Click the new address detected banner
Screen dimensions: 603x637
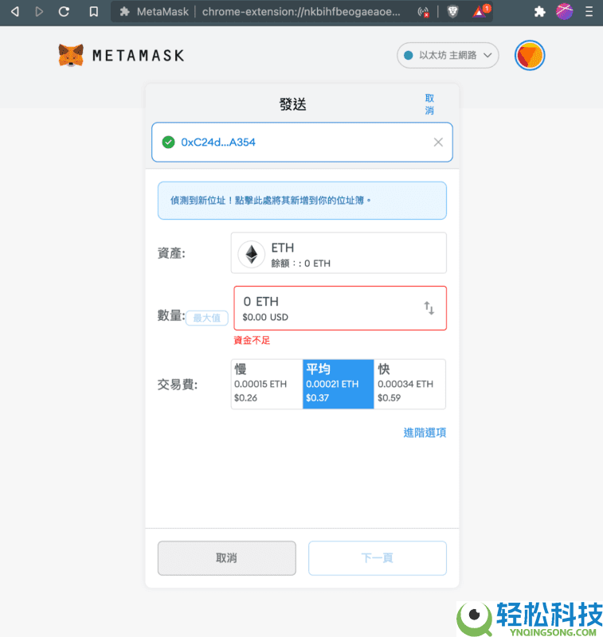pyautogui.click(x=302, y=201)
